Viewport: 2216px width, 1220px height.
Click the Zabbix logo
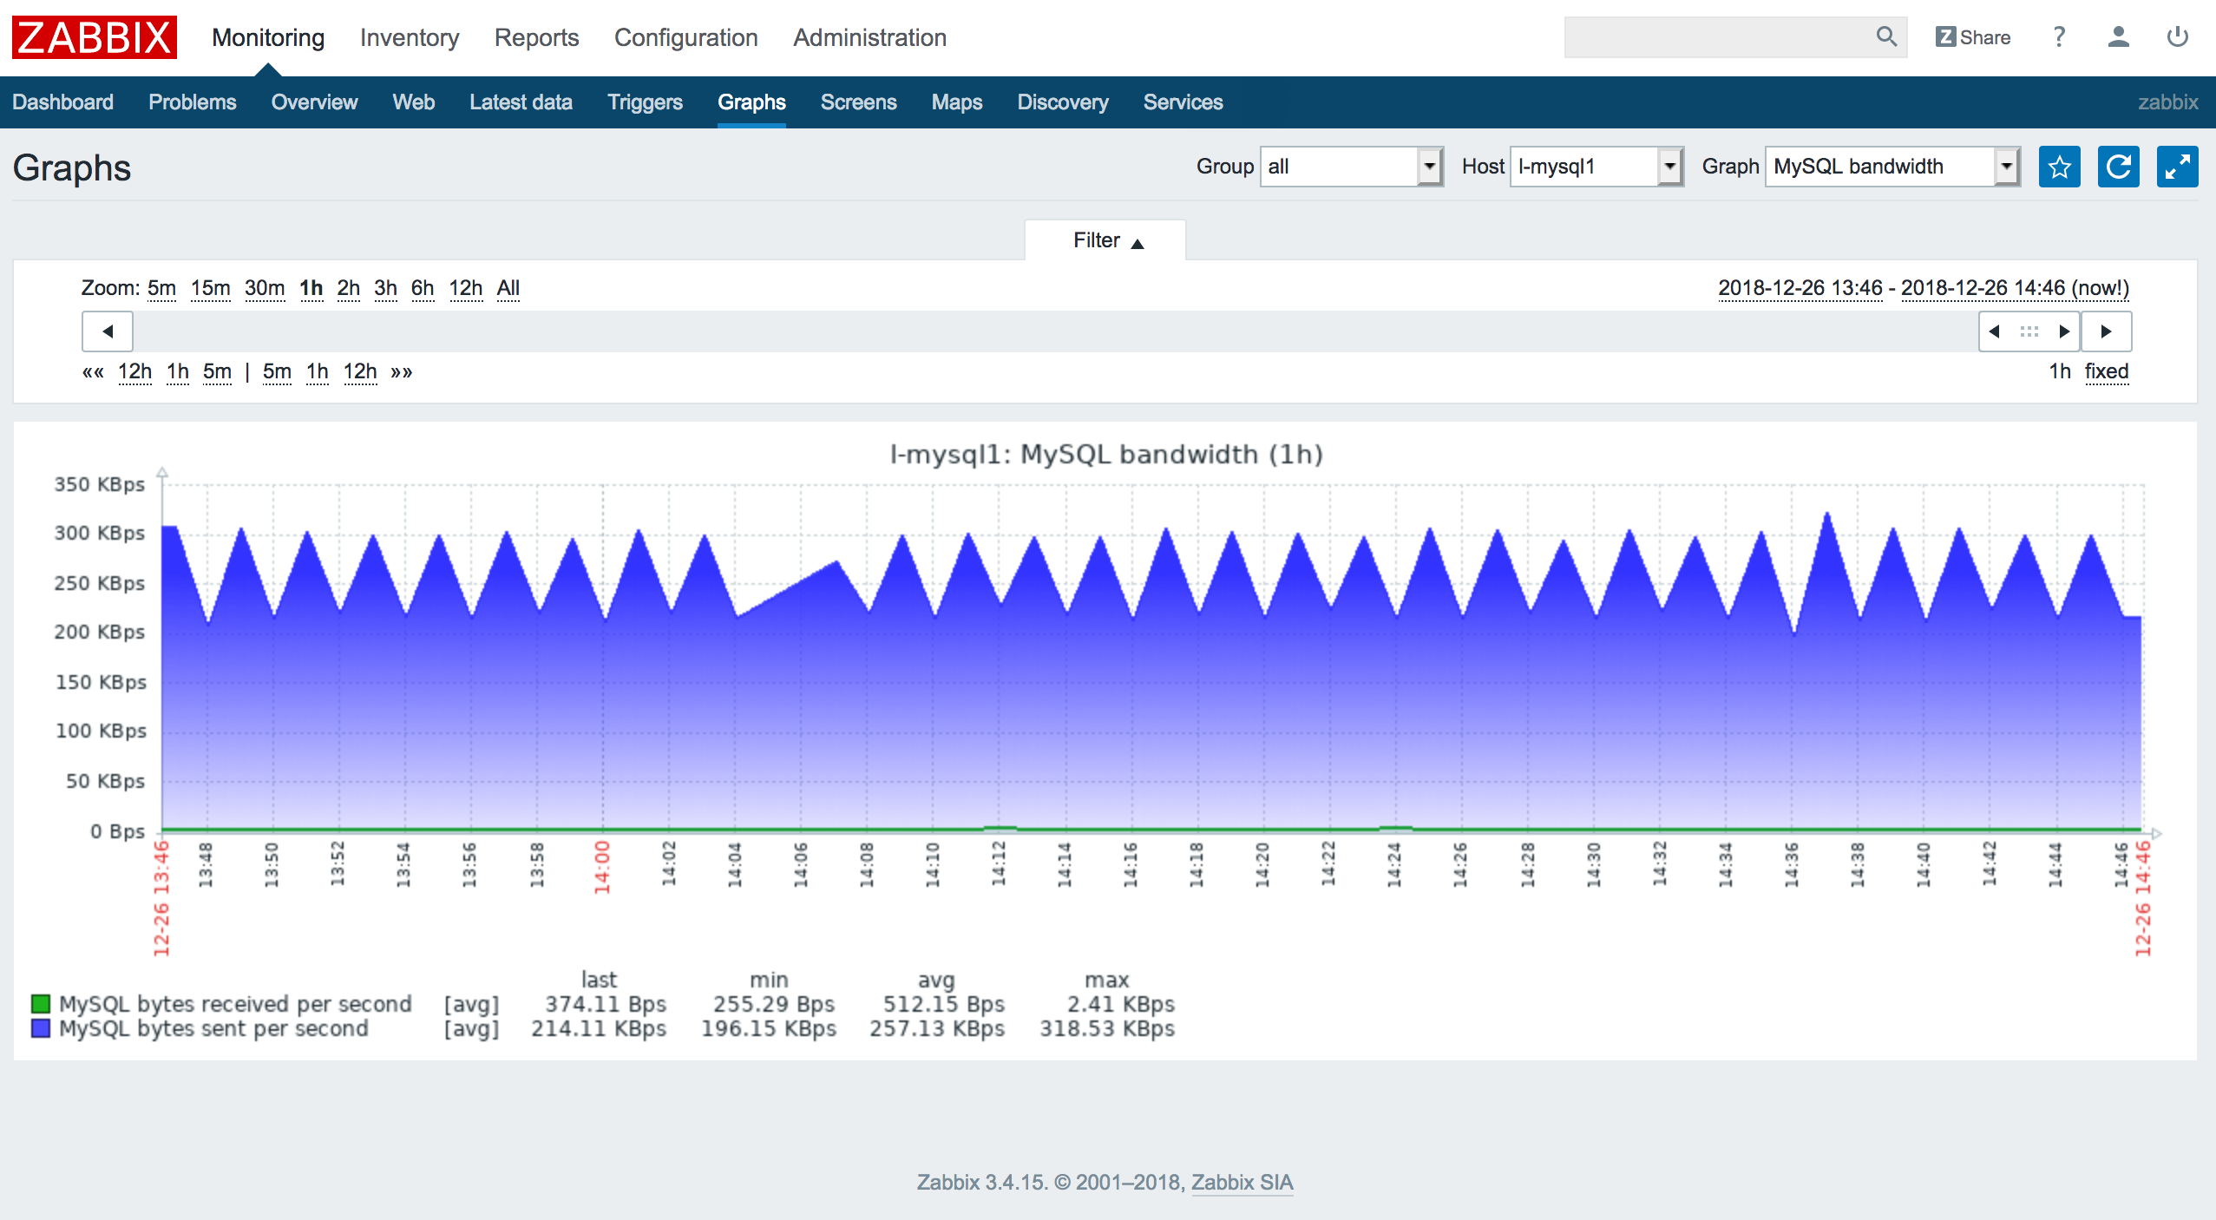95,37
